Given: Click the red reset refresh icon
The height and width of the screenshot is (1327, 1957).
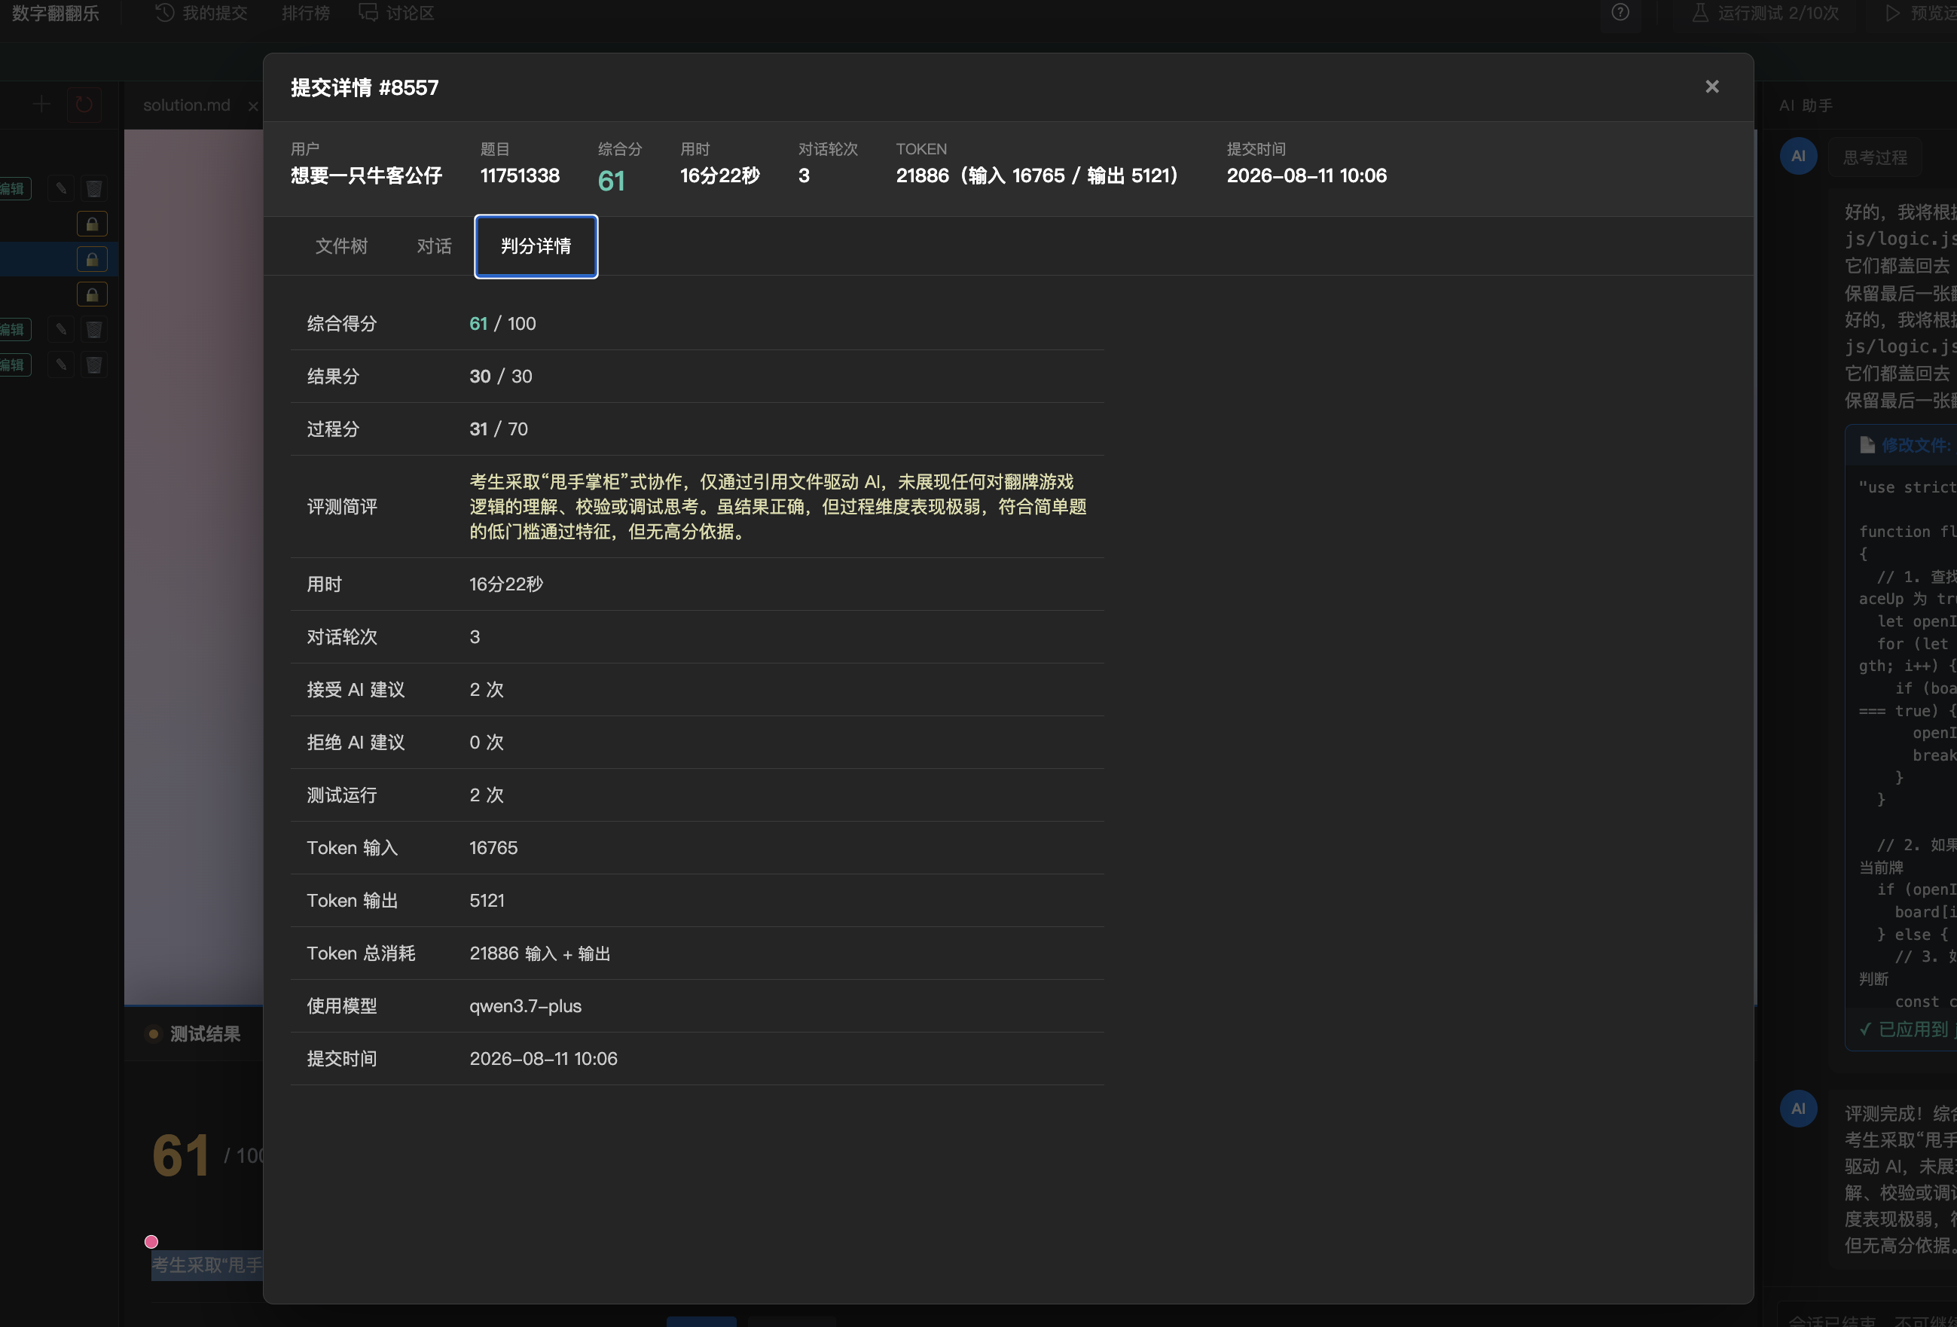Looking at the screenshot, I should [84, 105].
